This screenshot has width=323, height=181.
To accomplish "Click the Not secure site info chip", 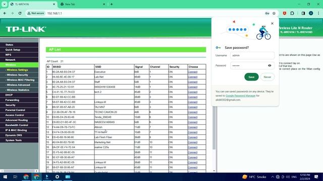I will [x=36, y=14].
